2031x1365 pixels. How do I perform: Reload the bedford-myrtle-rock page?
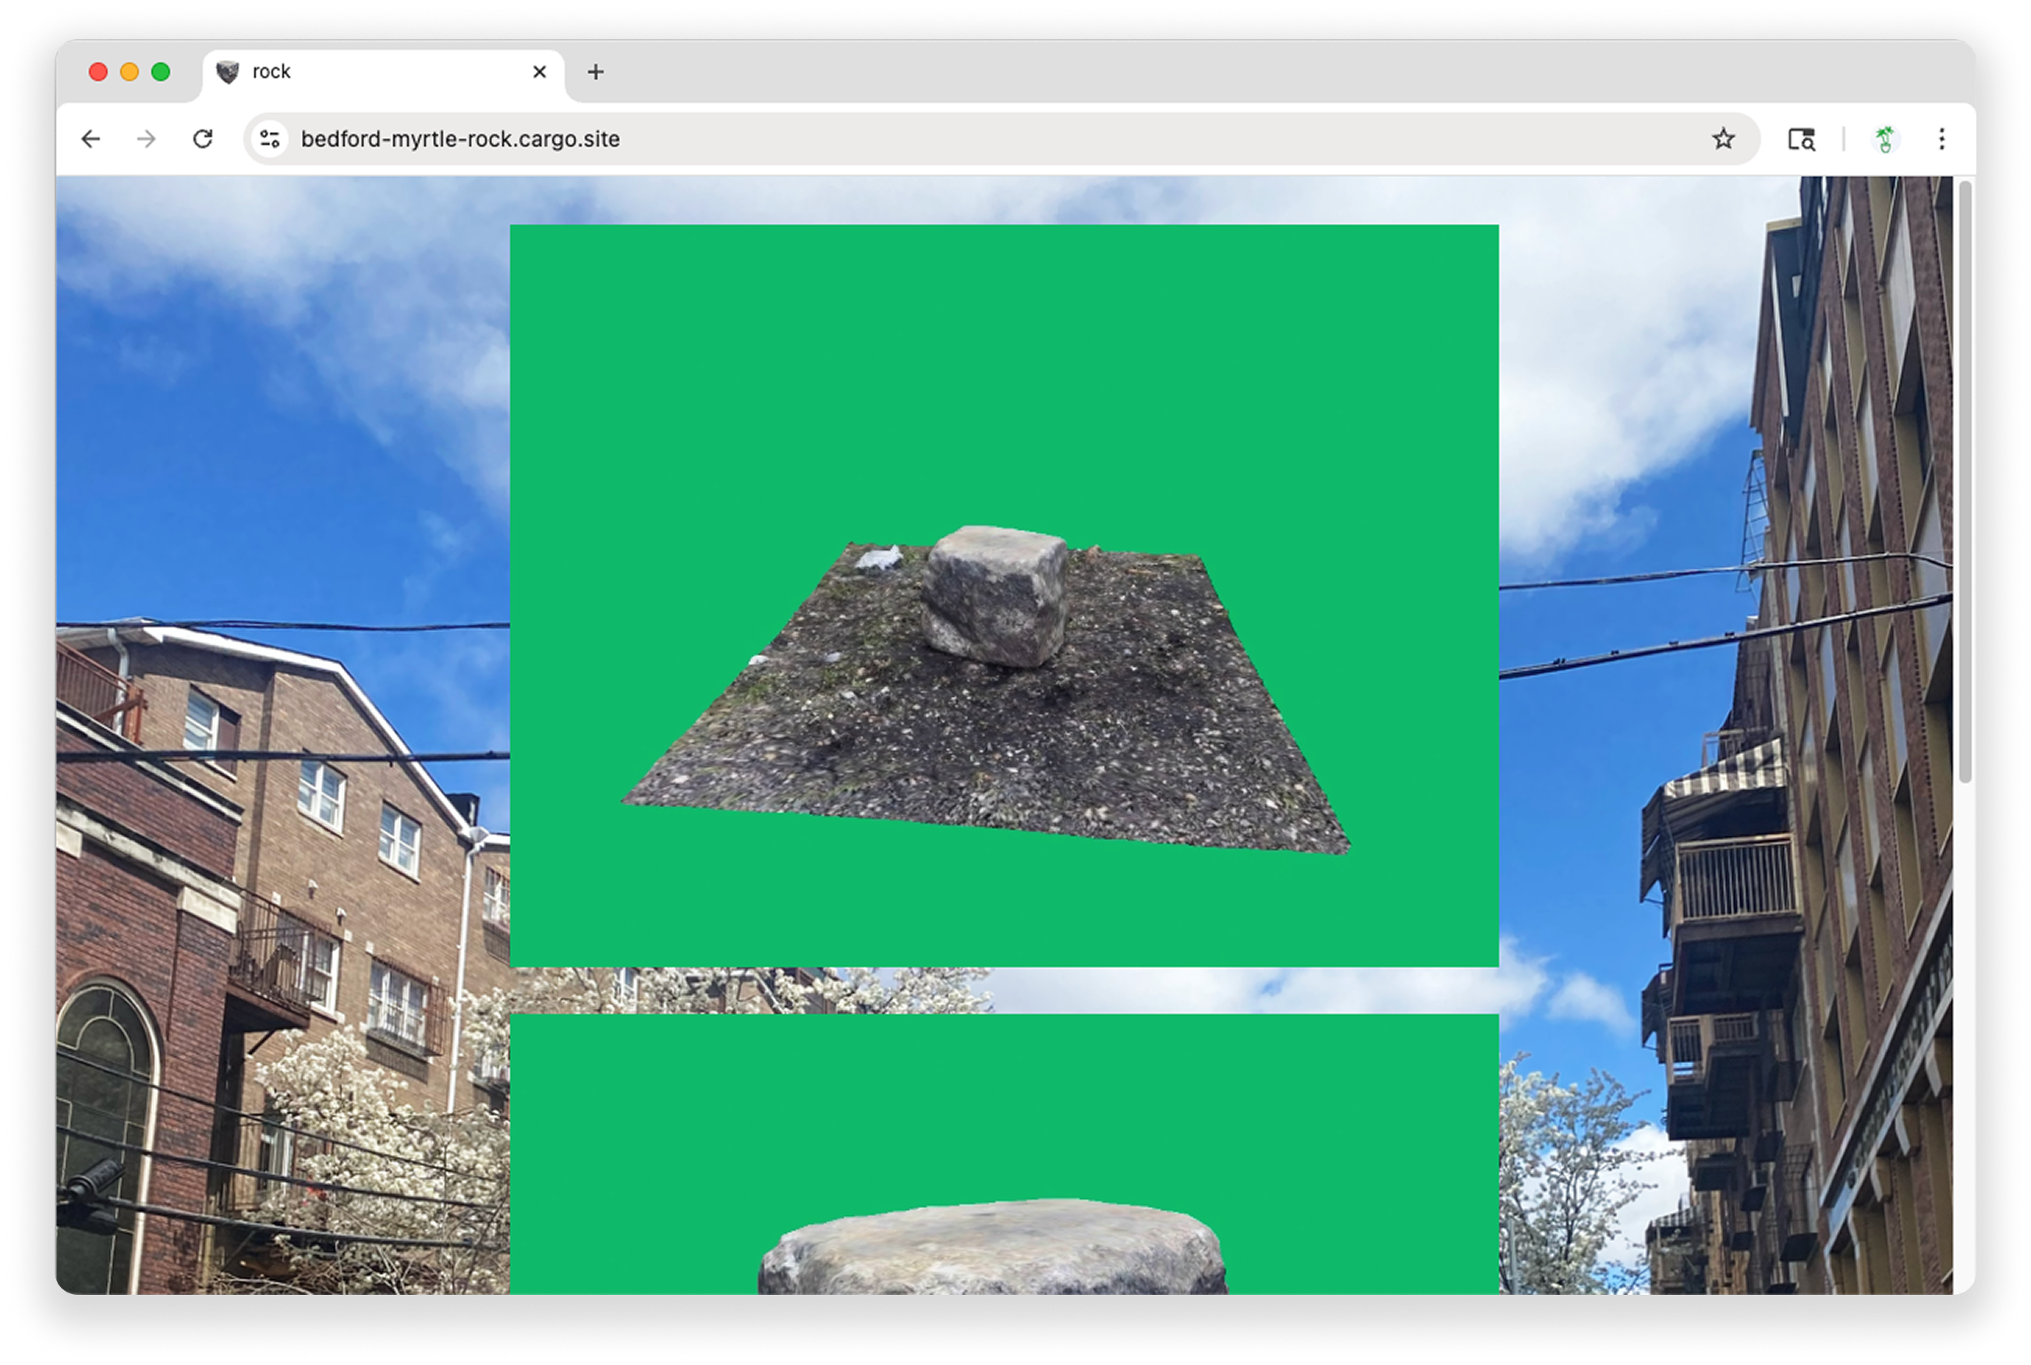[203, 140]
